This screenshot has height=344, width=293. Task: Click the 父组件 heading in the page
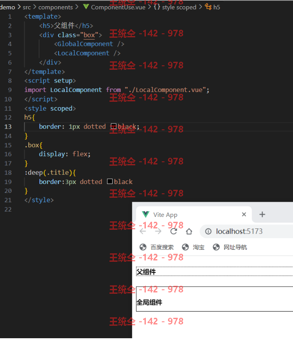(146, 272)
